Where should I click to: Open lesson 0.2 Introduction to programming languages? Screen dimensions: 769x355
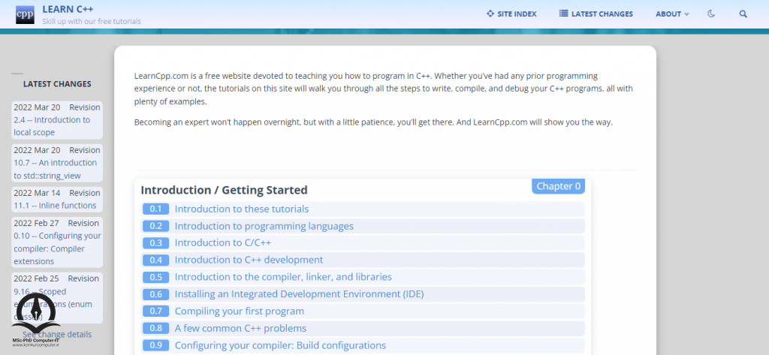tap(264, 226)
